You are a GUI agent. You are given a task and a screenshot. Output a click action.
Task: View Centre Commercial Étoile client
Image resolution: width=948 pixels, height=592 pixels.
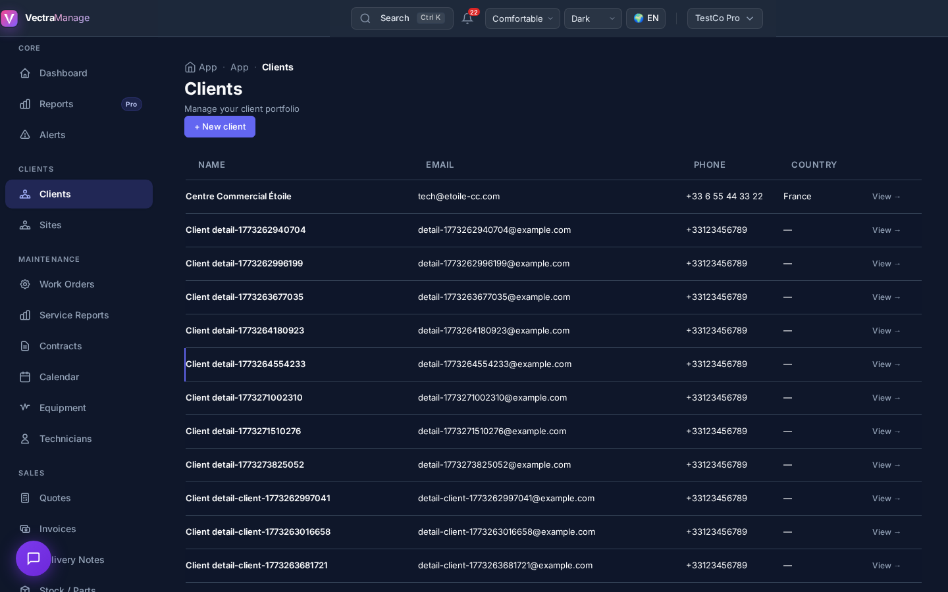886,197
